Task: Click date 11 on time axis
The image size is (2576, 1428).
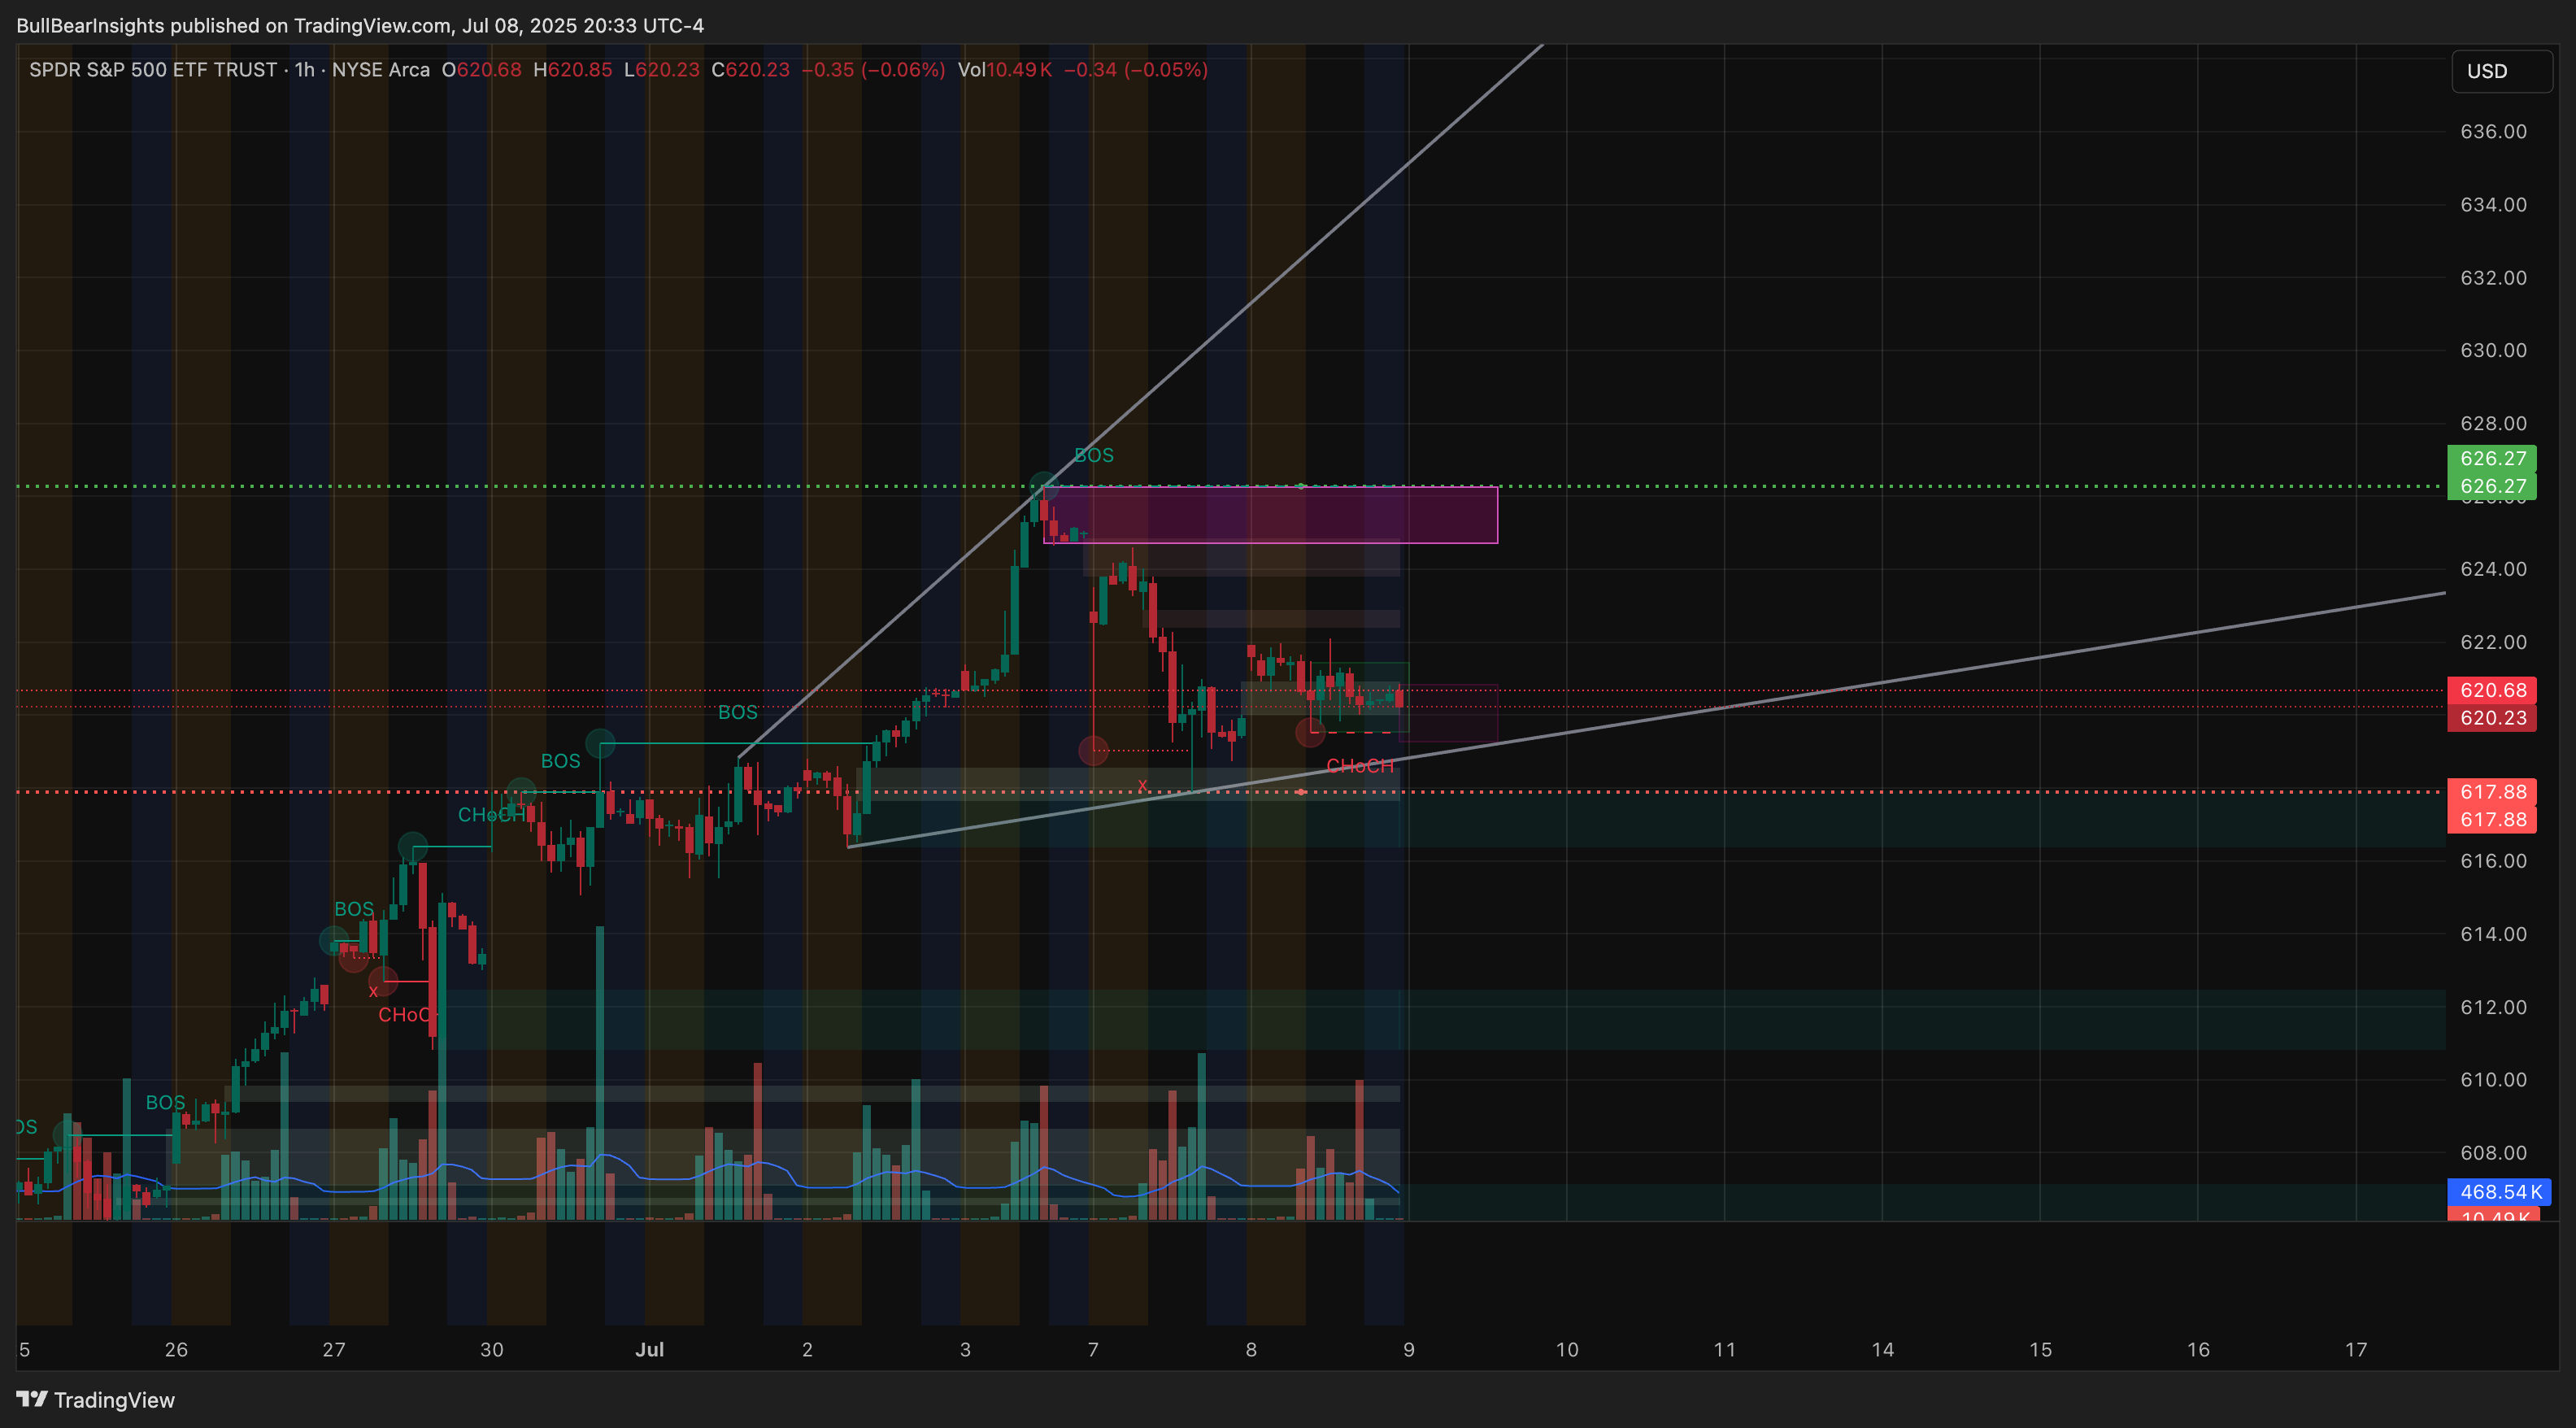Action: [1725, 1349]
